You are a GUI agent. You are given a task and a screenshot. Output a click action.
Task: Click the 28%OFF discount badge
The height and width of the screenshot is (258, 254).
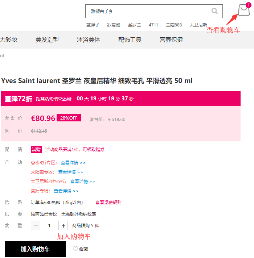[x=69, y=118]
